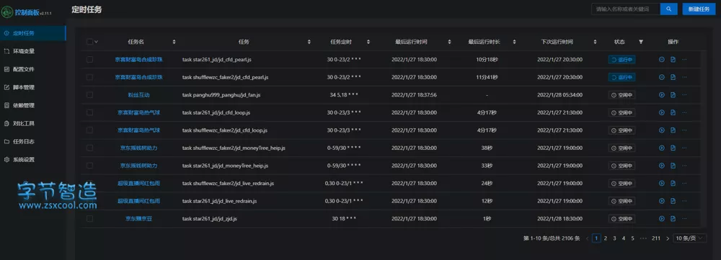
Task: Open more actions (…) for the 京东赚京豆 row
Action: tap(684, 219)
